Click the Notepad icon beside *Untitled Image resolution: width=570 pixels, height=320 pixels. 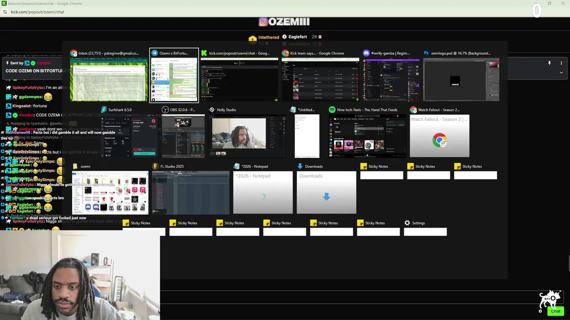point(293,109)
